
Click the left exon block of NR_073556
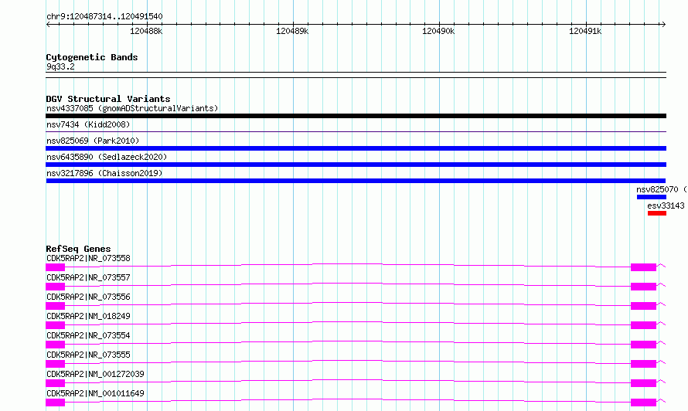click(56, 306)
